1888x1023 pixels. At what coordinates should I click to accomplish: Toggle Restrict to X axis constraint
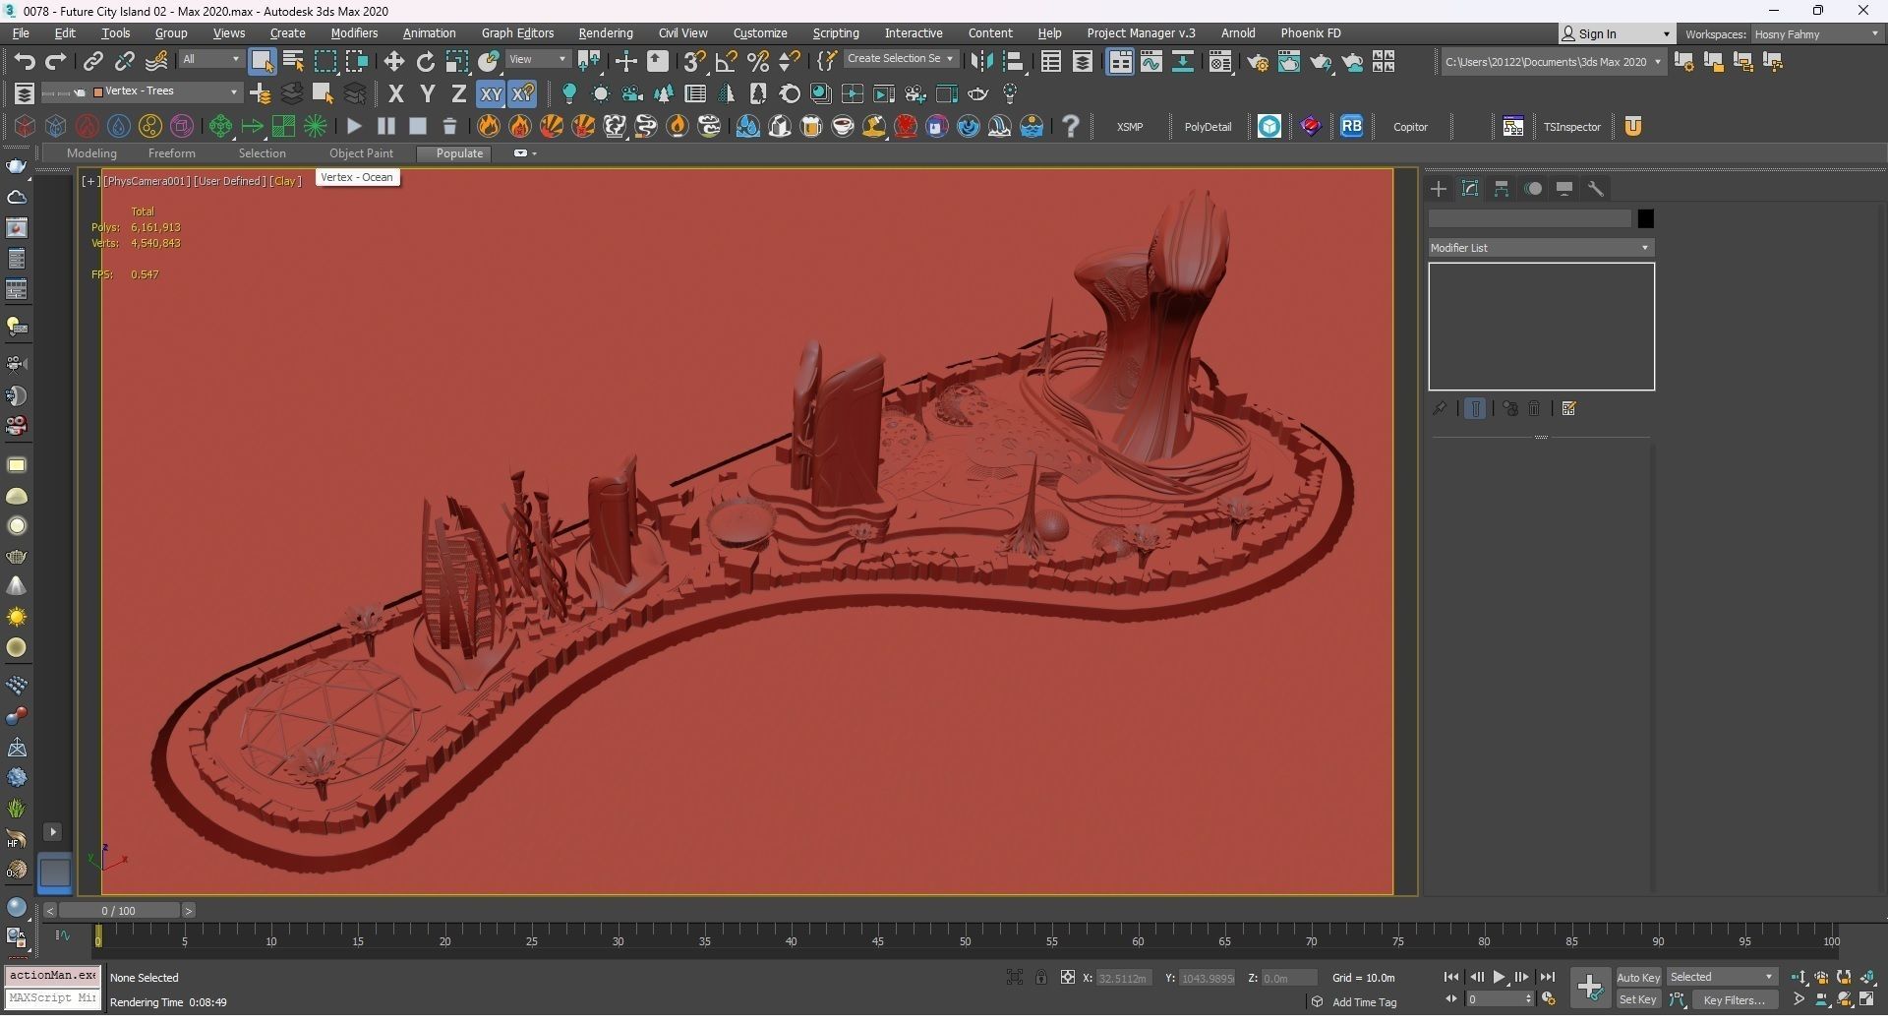(395, 93)
